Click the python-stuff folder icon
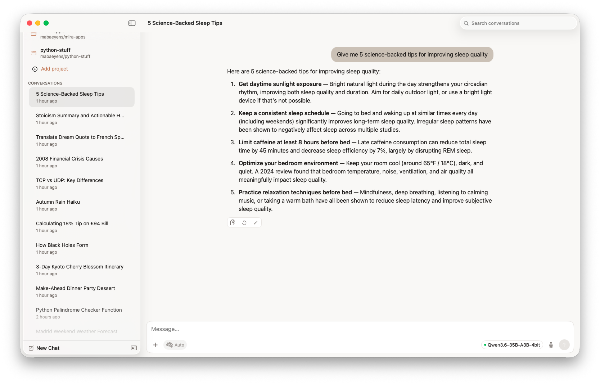 33,53
